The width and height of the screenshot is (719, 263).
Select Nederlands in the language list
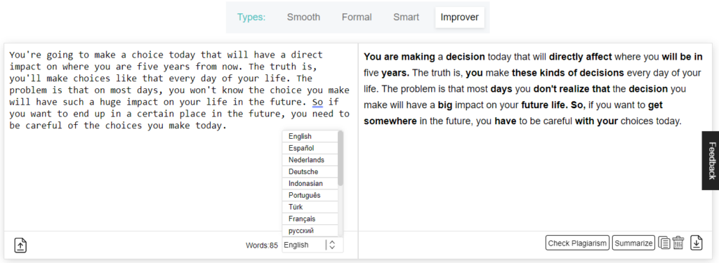tap(310, 160)
